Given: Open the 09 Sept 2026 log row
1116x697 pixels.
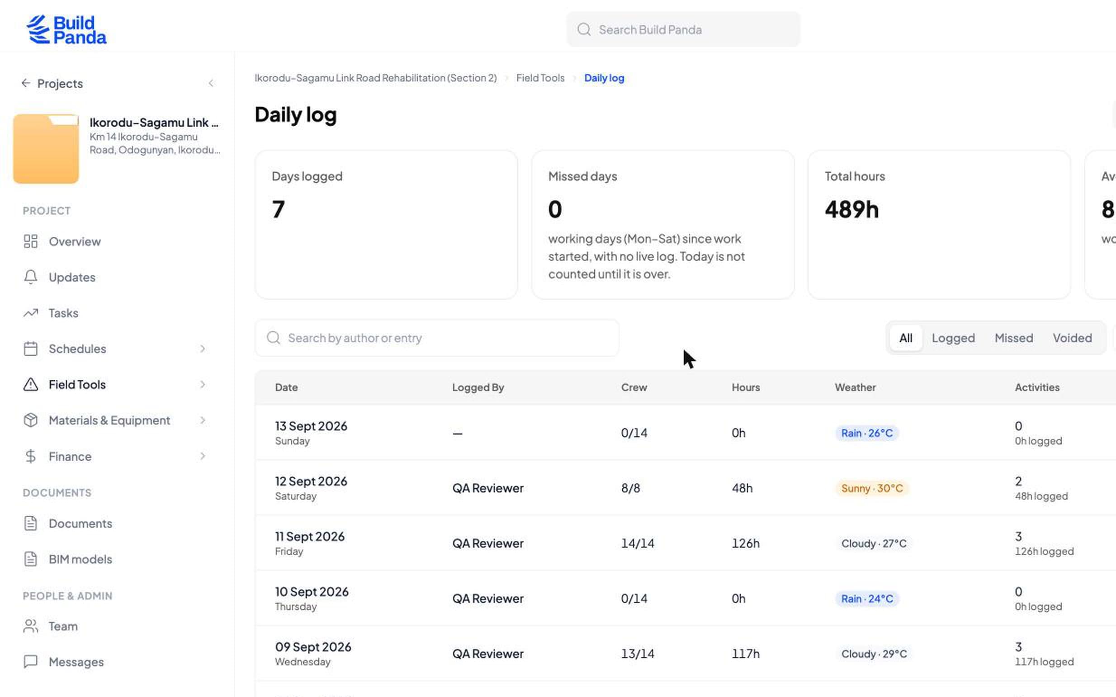Looking at the screenshot, I should [685, 654].
